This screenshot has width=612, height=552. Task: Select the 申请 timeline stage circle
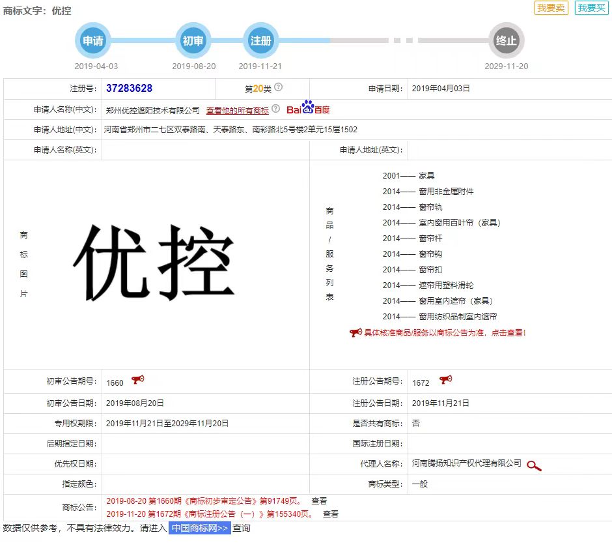coord(93,40)
